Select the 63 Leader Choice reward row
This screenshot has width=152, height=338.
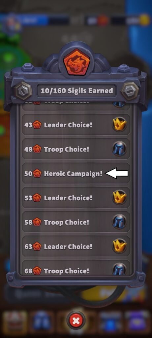click(76, 246)
